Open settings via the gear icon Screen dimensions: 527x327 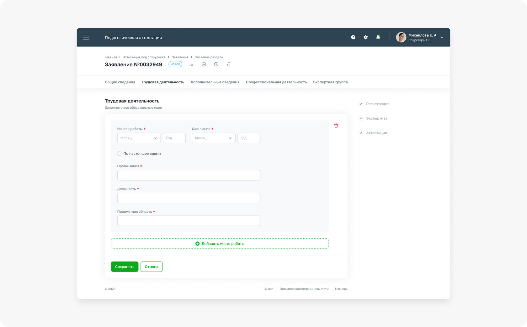tap(366, 37)
